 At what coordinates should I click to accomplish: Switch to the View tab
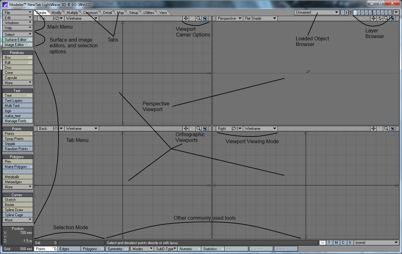point(163,13)
